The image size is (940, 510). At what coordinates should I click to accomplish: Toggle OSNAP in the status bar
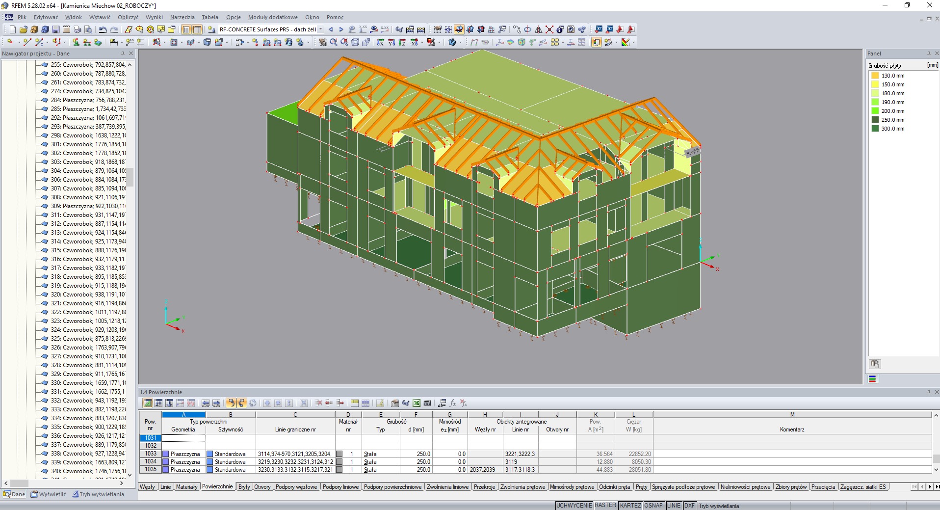(x=653, y=506)
